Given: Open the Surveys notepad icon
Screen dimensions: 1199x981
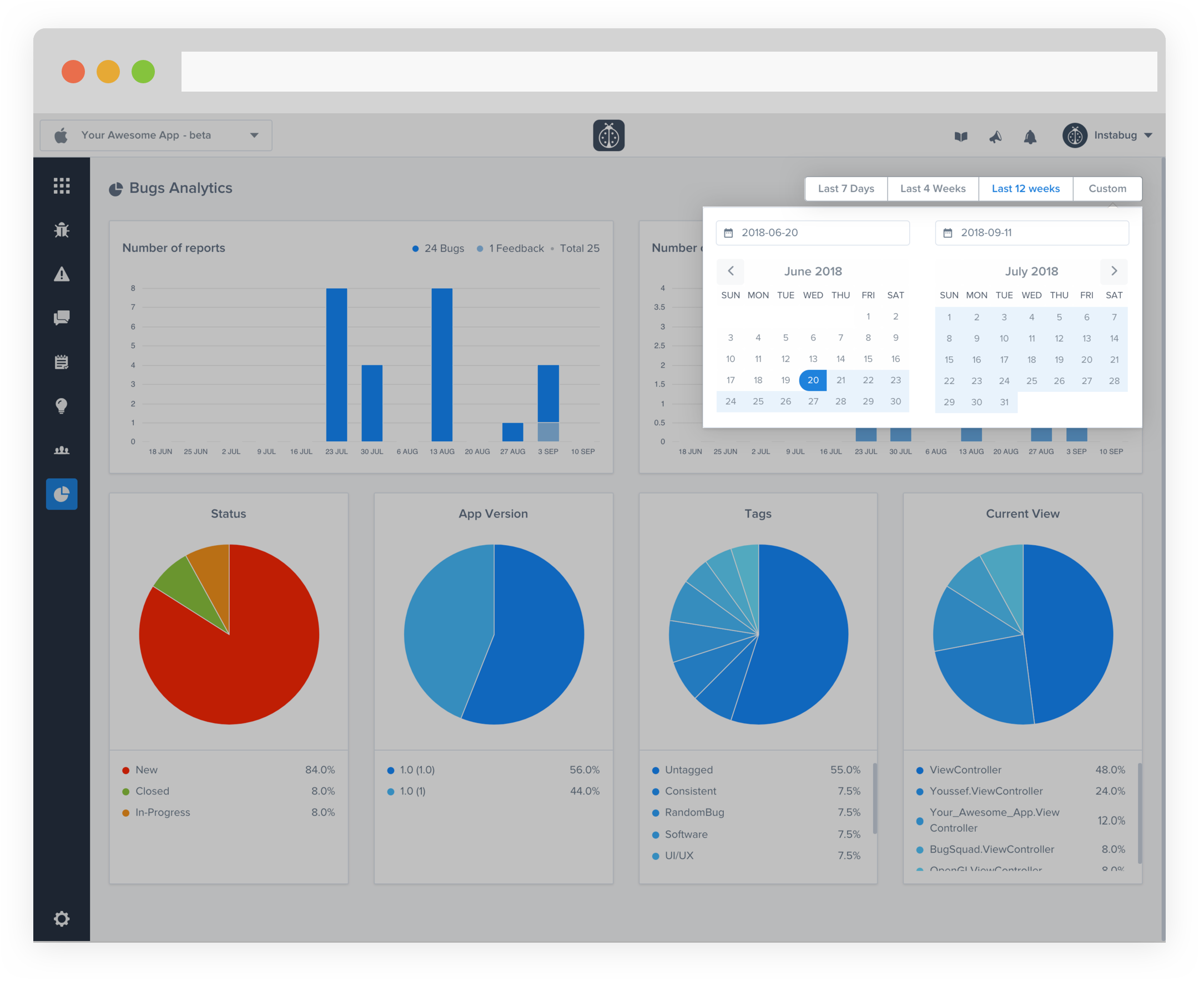Looking at the screenshot, I should (x=62, y=361).
